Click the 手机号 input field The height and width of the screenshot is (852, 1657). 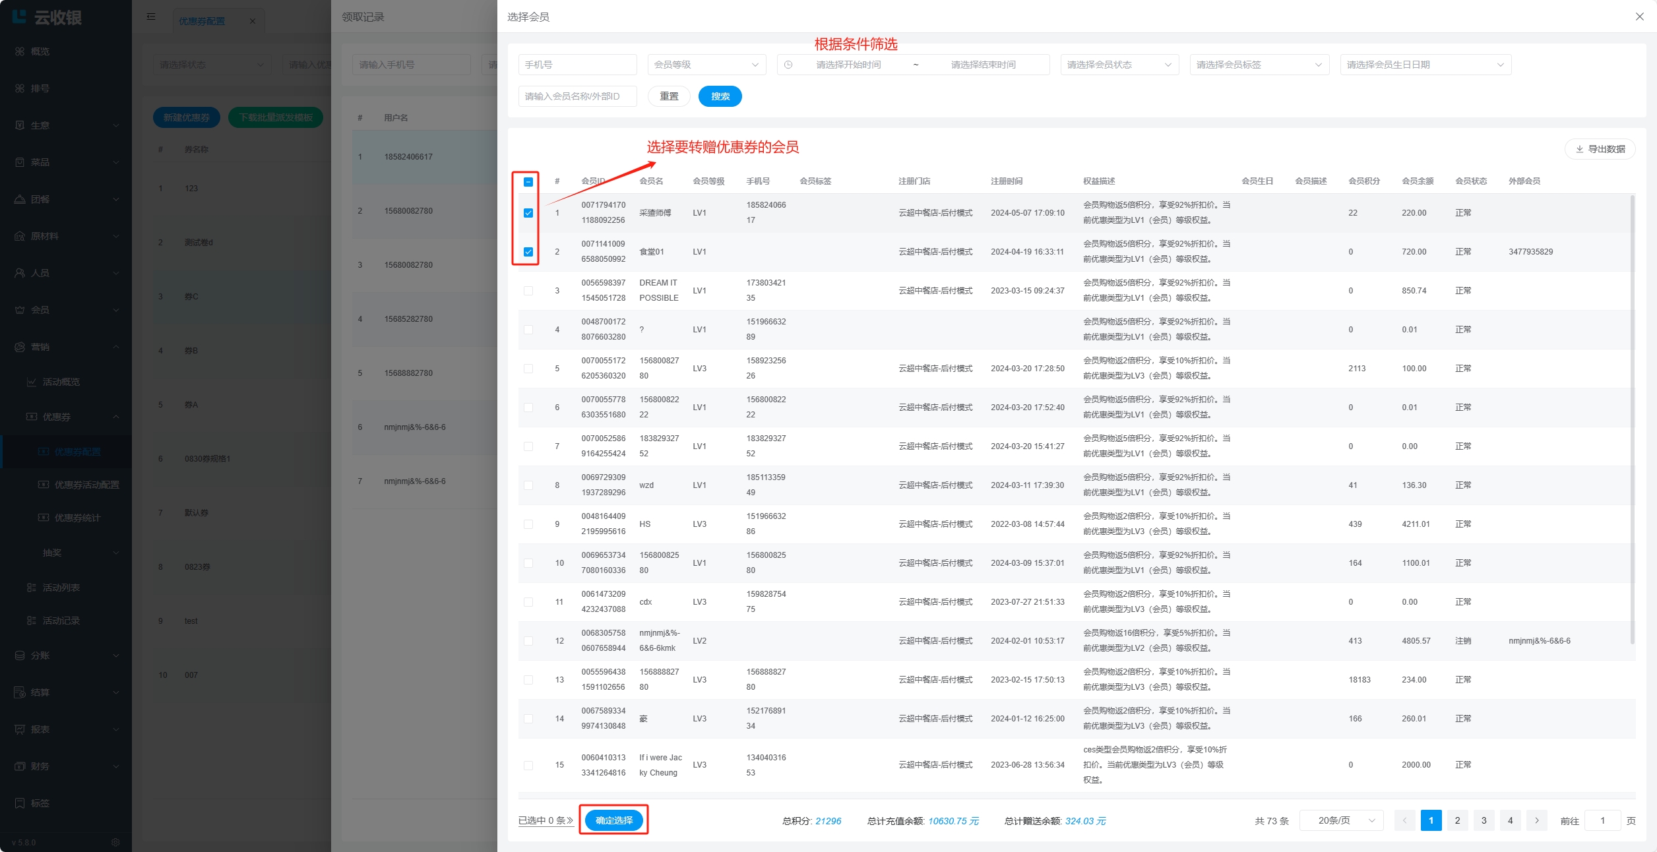577,65
